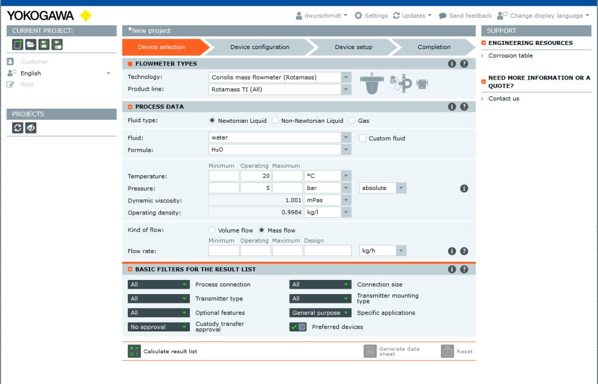Collapse the Process Data section
Screen dimensions: 598x384
(x=130, y=107)
